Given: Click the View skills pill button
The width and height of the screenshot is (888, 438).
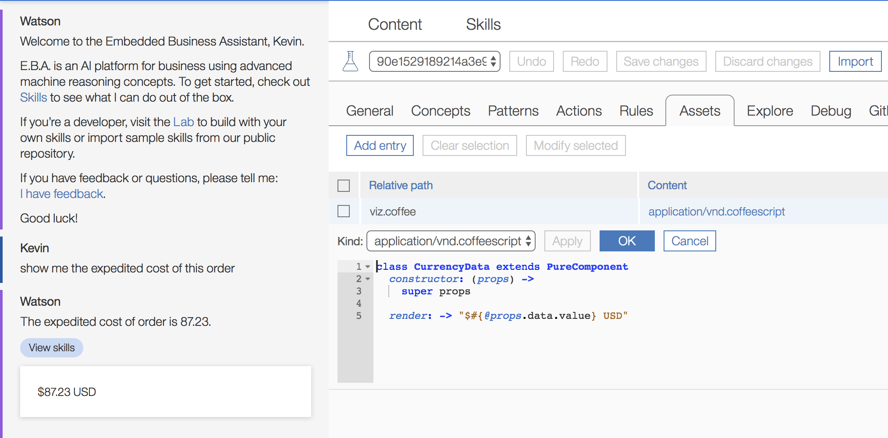Looking at the screenshot, I should point(52,348).
